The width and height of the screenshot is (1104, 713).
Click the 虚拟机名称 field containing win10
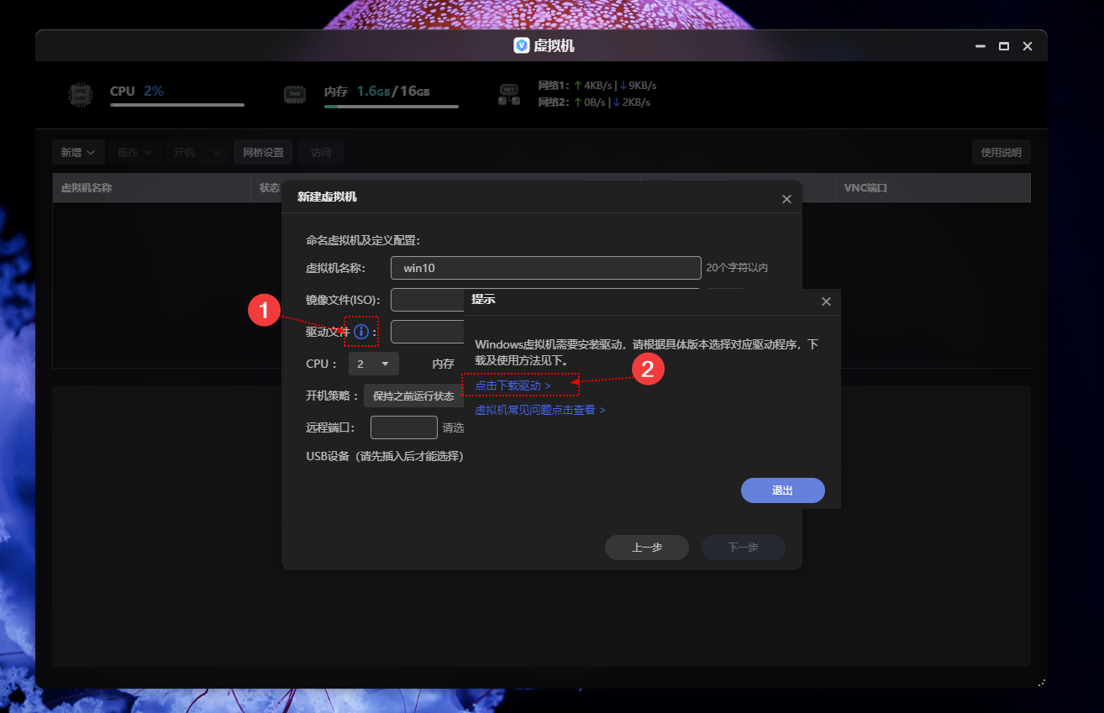click(545, 267)
